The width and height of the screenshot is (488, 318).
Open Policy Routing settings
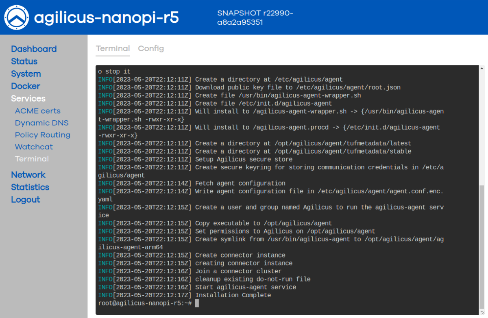(42, 135)
